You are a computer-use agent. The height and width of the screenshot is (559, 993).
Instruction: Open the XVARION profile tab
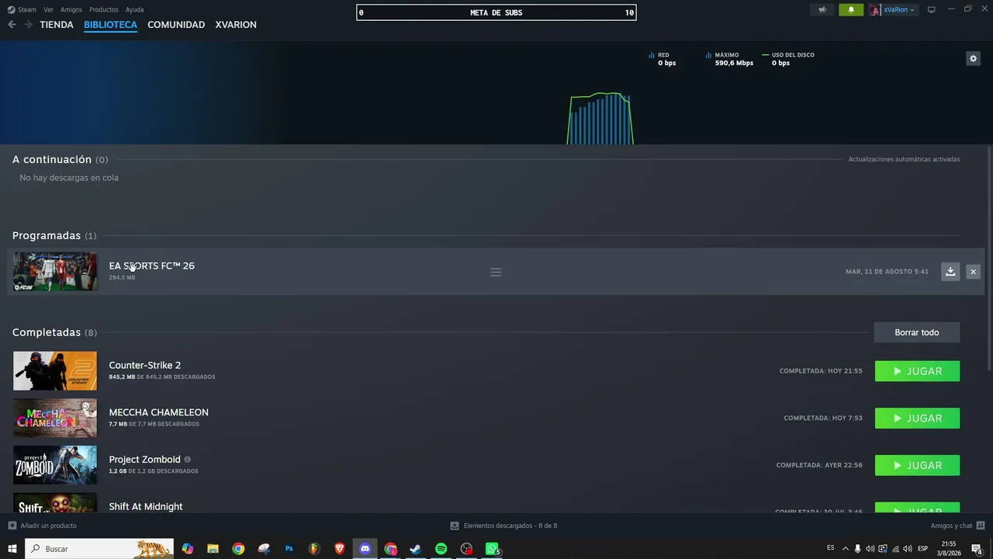point(236,25)
